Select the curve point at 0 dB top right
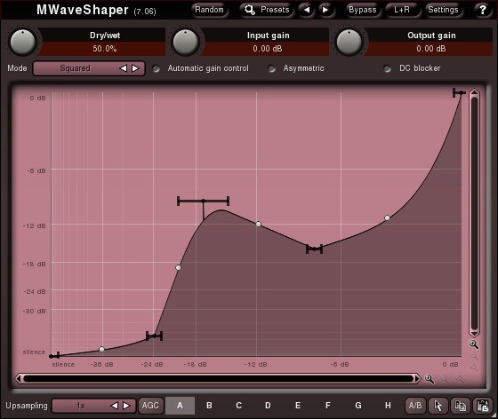Image resolution: width=498 pixels, height=419 pixels. 461,92
